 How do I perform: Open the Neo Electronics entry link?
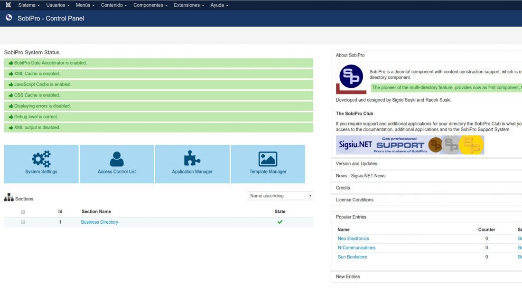pyautogui.click(x=353, y=238)
